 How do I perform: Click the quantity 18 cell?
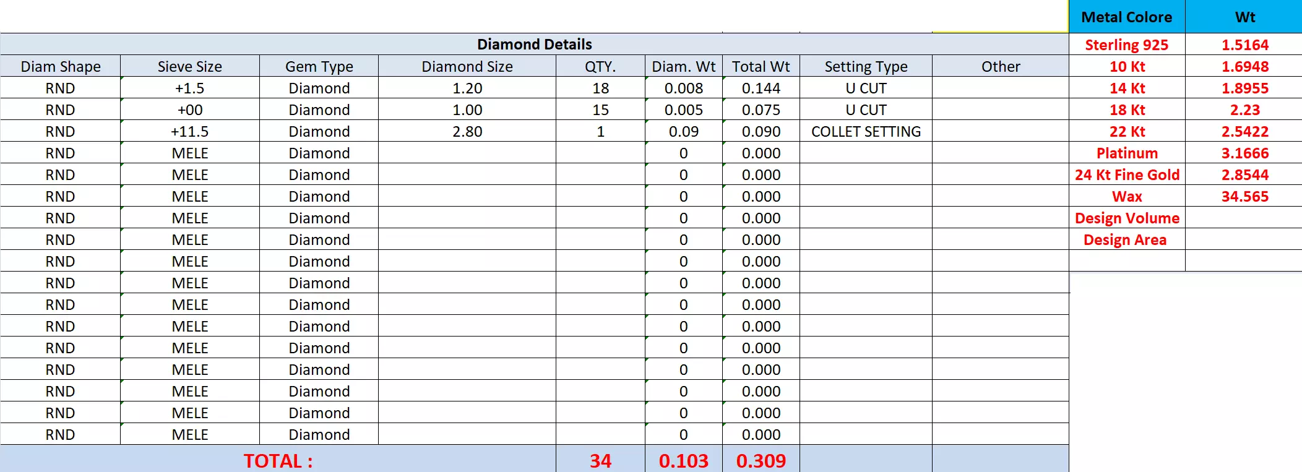pos(600,88)
